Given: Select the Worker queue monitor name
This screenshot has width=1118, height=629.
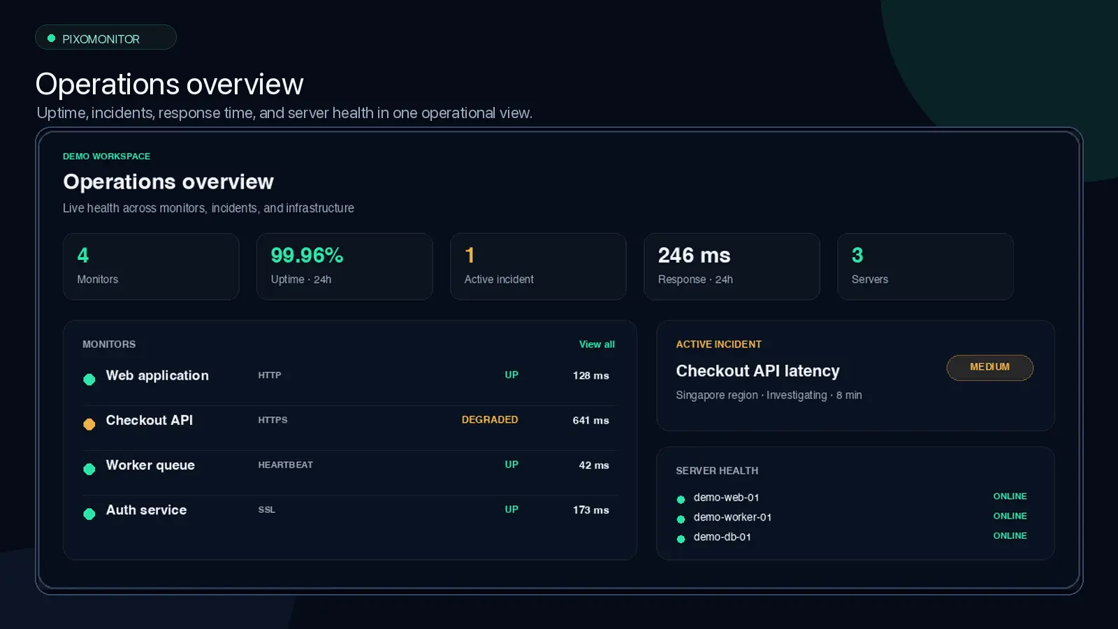Looking at the screenshot, I should click(150, 465).
